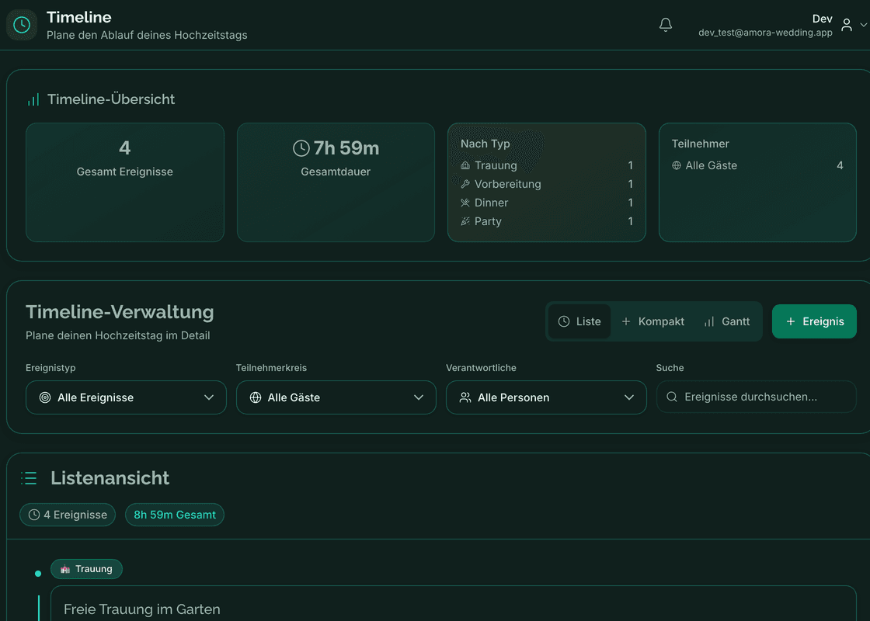
Task: Click the Gesamtdauer stat card
Action: point(336,182)
